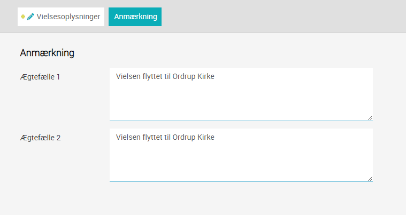Image resolution: width=406 pixels, height=215 pixels.
Task: Click the resize grip of Ægtefælle 2 textarea
Action: (370, 179)
